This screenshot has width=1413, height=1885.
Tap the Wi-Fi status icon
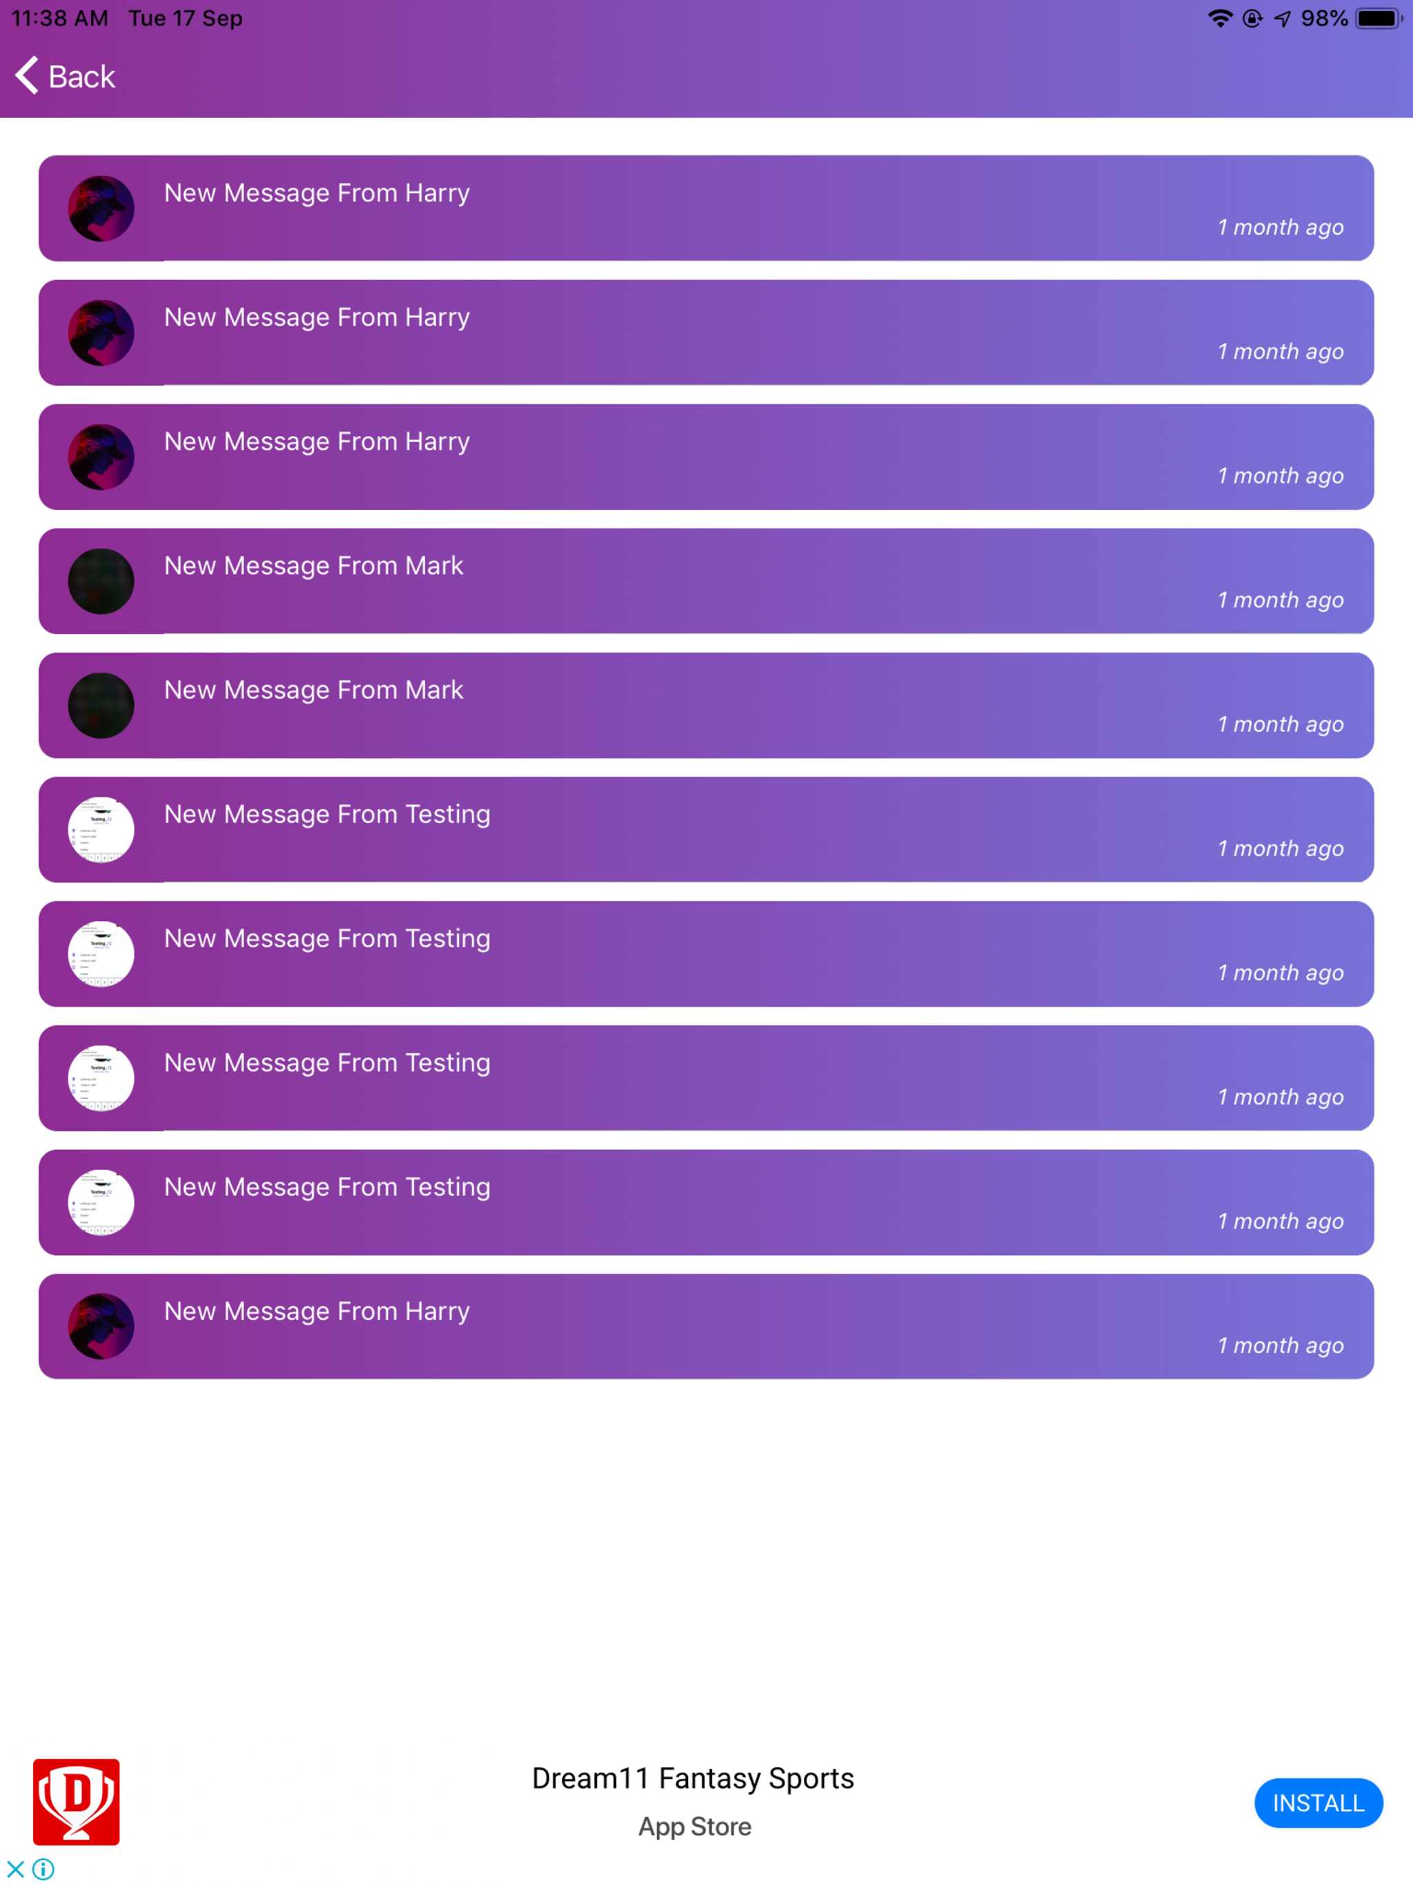coord(1221,17)
